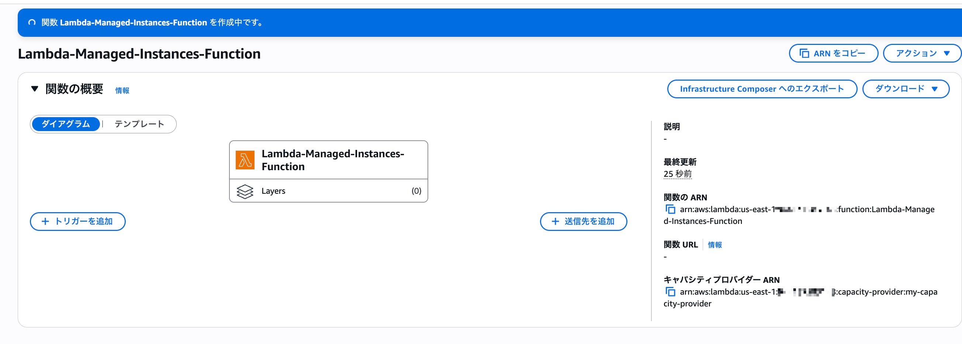Click the 送信先を追加 button
962x344 pixels.
tap(583, 221)
